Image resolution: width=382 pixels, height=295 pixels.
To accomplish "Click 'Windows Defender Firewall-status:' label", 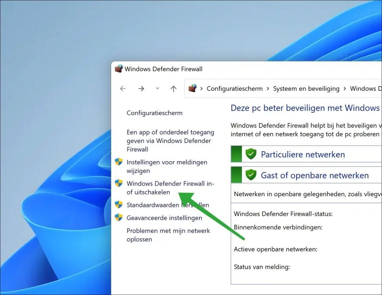I will pyautogui.click(x=283, y=214).
